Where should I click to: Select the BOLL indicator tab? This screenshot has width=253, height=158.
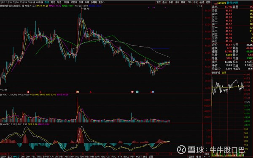tap(126, 157)
